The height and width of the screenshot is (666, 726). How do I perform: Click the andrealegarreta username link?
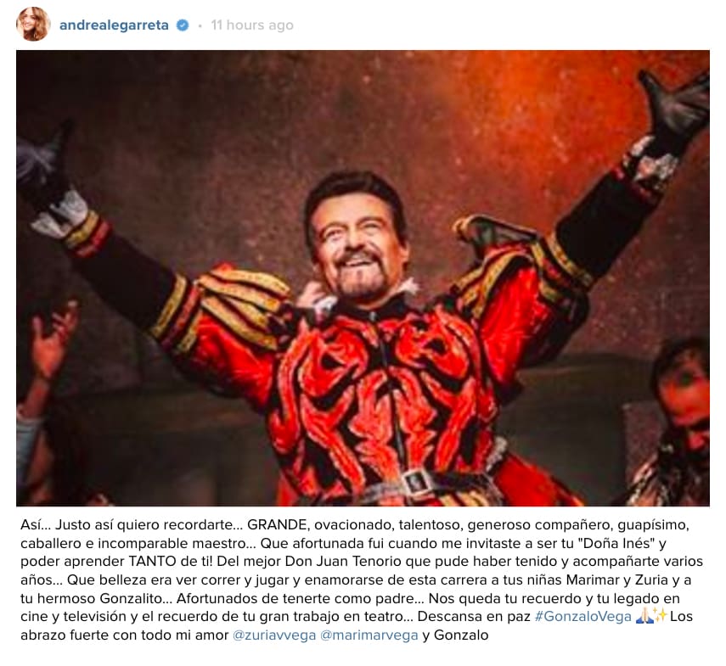click(x=114, y=25)
